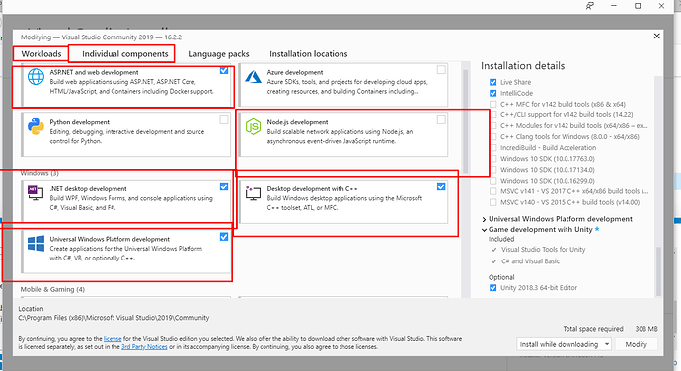Click the Node.js hexagon icon

point(253,127)
